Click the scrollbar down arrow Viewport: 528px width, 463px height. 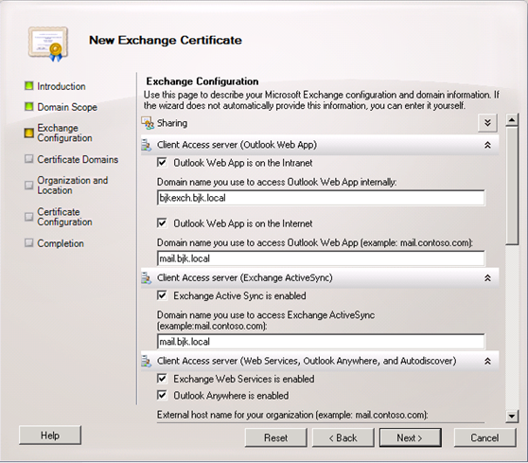click(x=512, y=416)
